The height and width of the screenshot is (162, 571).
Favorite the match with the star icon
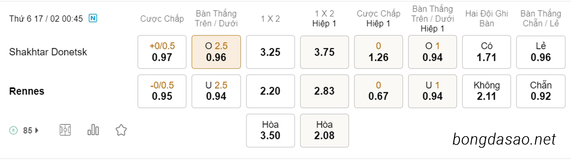tap(121, 130)
